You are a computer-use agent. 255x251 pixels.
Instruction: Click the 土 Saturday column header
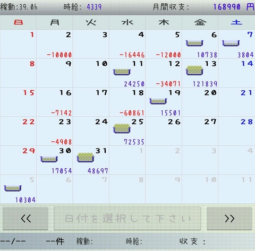point(236,22)
